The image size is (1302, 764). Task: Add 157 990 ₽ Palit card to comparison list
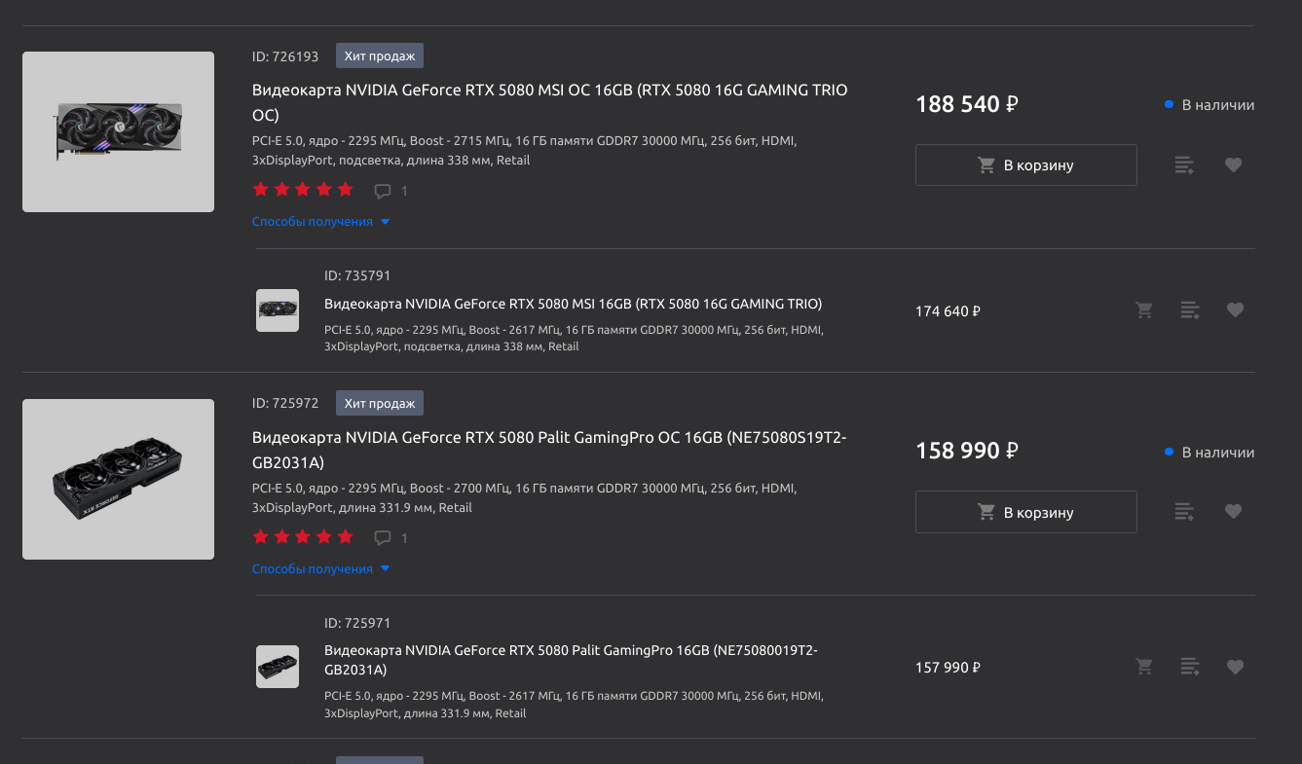coord(1190,667)
